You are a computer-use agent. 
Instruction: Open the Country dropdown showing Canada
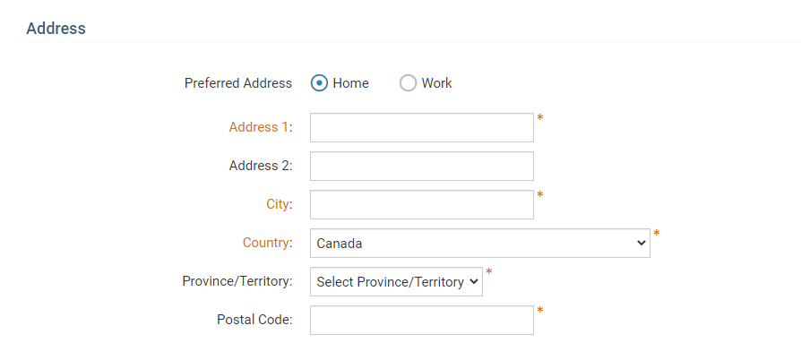pos(479,244)
